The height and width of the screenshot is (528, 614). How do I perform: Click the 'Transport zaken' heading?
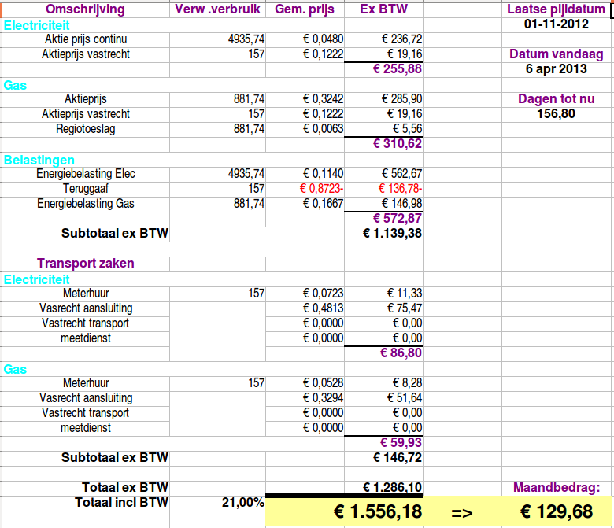click(85, 264)
